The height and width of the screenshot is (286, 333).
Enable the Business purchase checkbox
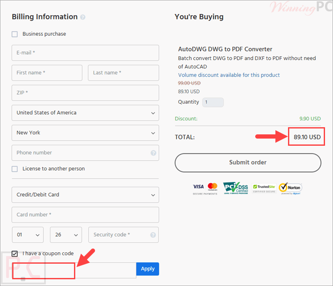pos(15,34)
